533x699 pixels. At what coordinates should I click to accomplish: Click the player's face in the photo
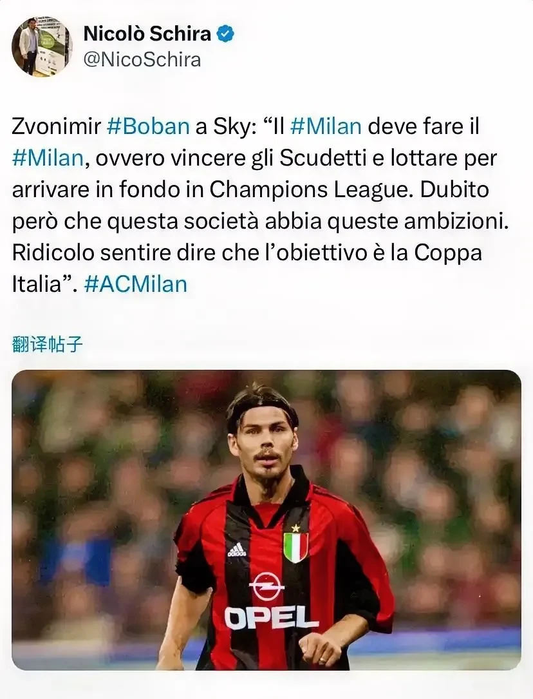263,446
